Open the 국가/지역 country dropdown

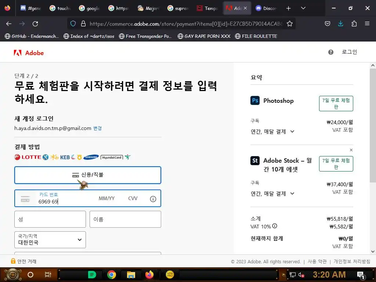(x=50, y=239)
